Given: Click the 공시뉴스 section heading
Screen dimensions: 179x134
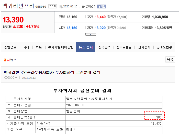Looking at the screenshot, I should (10, 60).
